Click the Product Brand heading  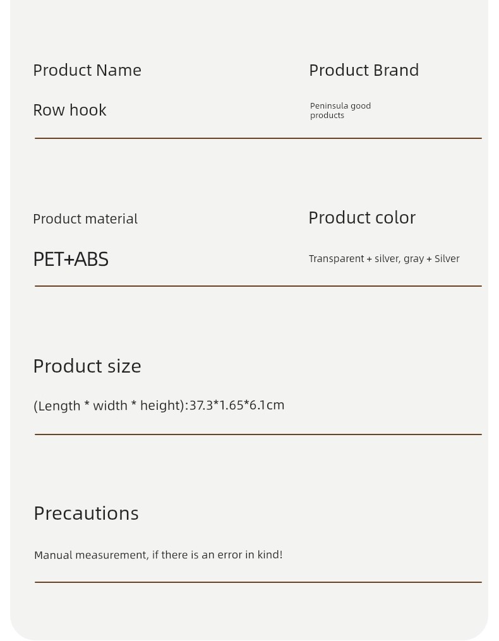click(x=364, y=70)
